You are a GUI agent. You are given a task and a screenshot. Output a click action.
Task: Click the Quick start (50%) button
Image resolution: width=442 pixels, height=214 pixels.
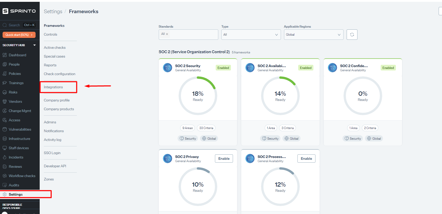pyautogui.click(x=19, y=35)
